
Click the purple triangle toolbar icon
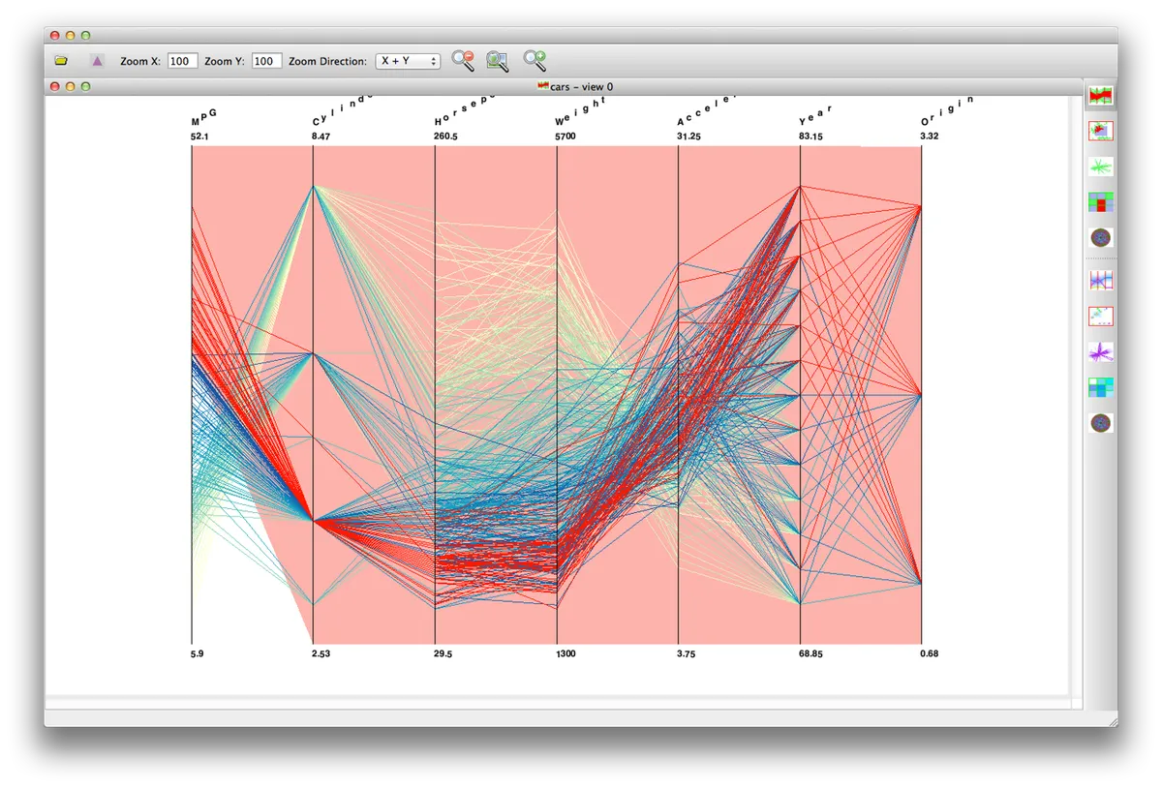pos(97,61)
